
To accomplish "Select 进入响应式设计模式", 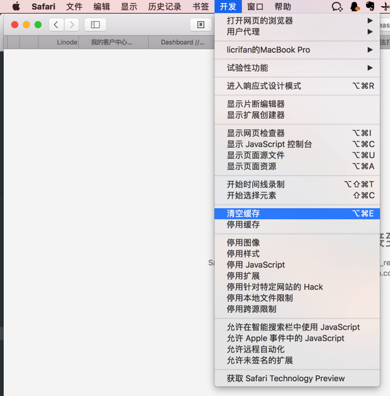I will (297, 86).
